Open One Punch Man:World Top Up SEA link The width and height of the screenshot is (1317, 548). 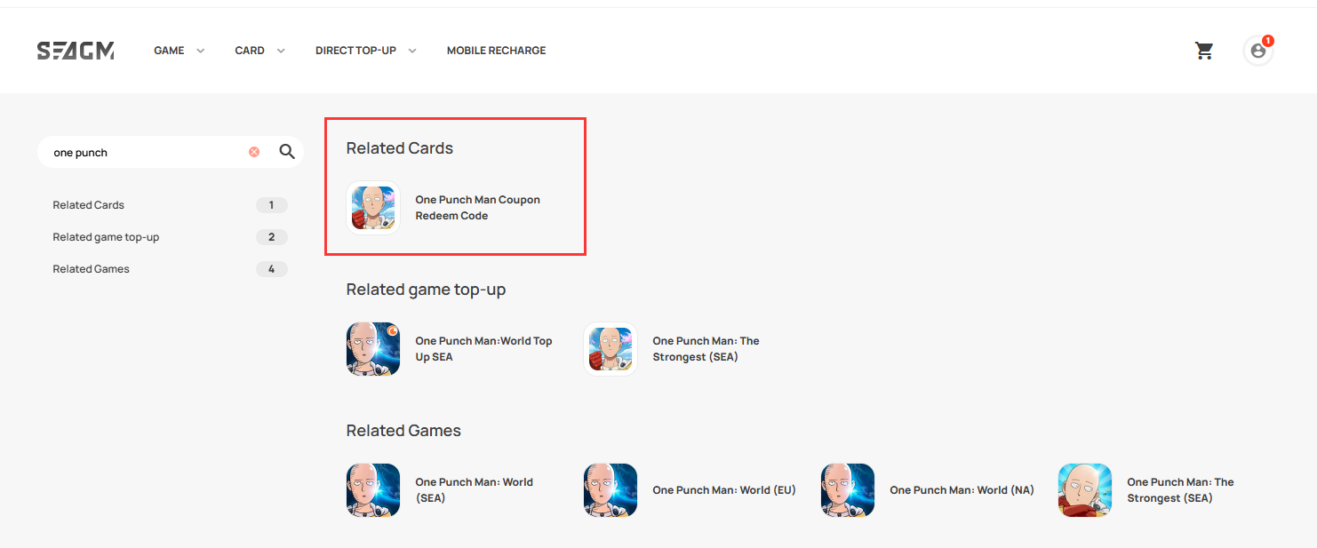pos(483,349)
